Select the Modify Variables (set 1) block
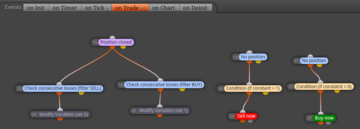 pos(163,111)
